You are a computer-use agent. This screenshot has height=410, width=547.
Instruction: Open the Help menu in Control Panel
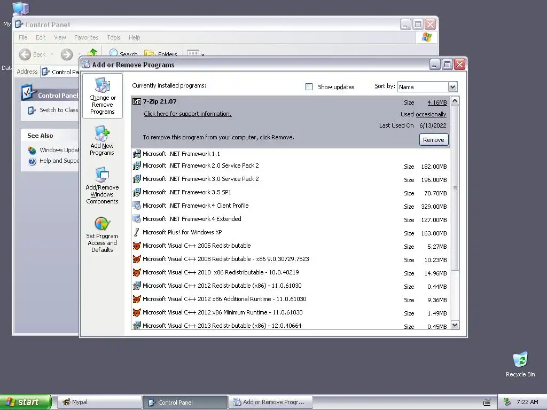point(134,37)
